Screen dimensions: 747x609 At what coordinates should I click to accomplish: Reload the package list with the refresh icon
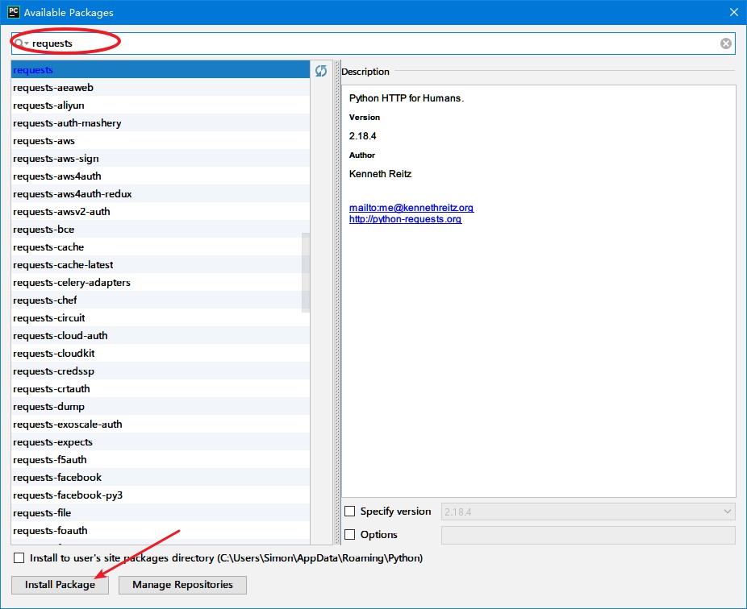tap(321, 71)
